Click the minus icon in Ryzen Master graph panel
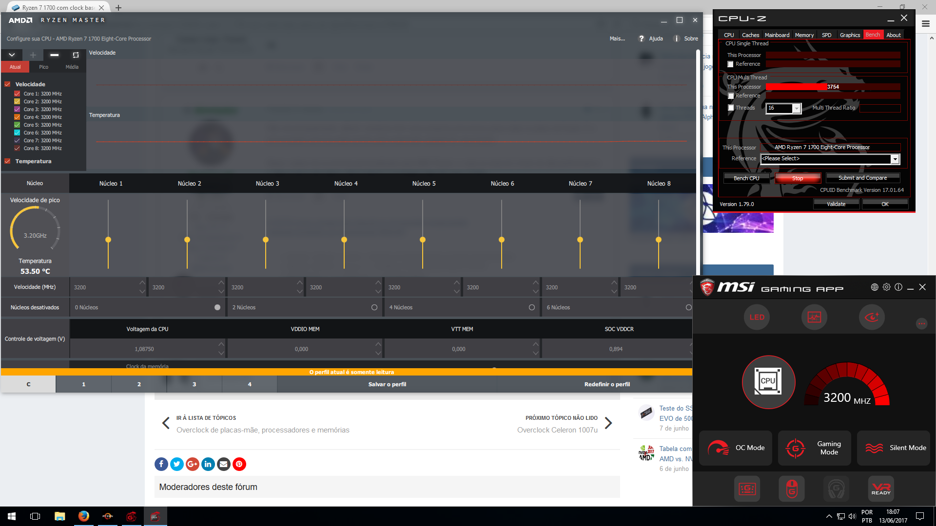The width and height of the screenshot is (936, 526). [55, 55]
